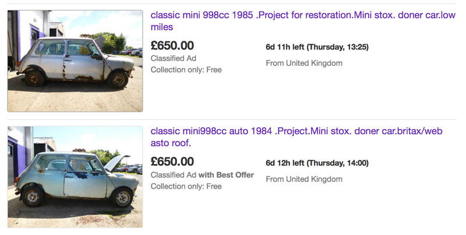
Task: Click the 6d 12h left (Thursday, 14:00) timer
Action: [317, 163]
